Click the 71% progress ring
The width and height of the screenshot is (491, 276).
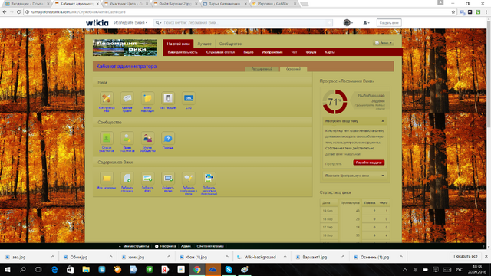334,102
